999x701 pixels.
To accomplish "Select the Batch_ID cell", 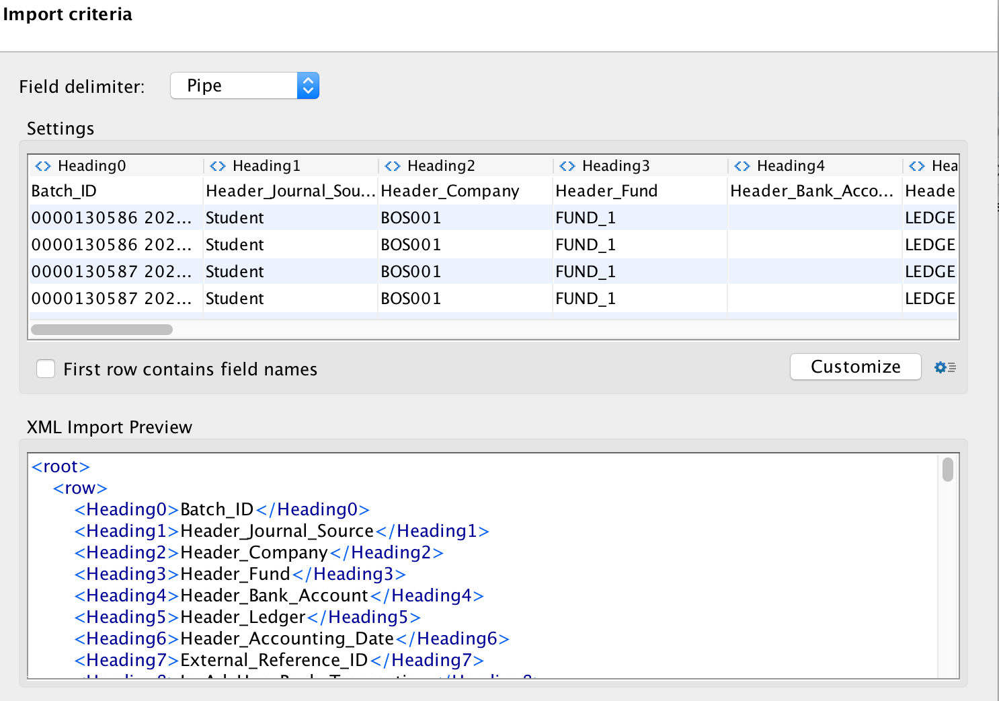I will point(116,191).
